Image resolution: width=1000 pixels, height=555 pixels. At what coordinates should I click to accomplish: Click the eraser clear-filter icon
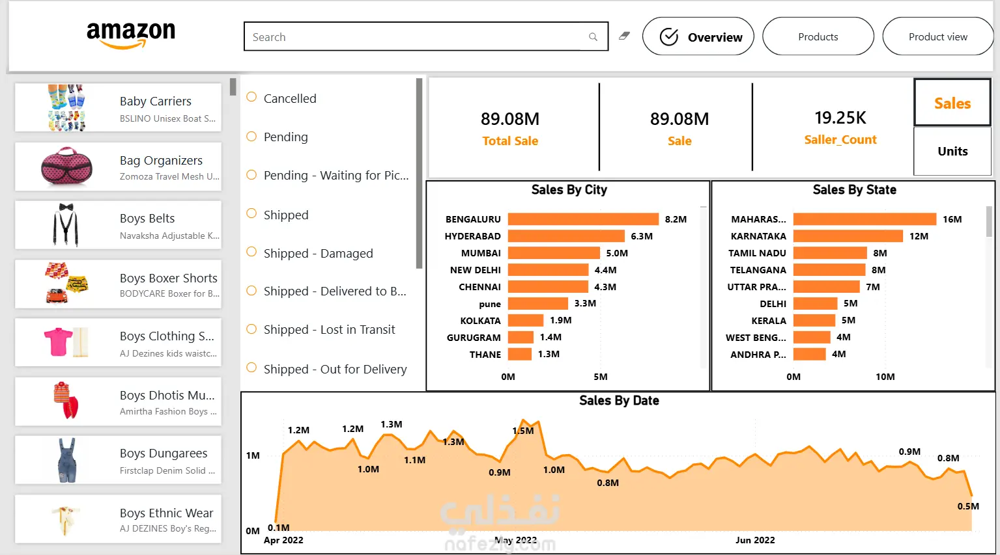624,36
